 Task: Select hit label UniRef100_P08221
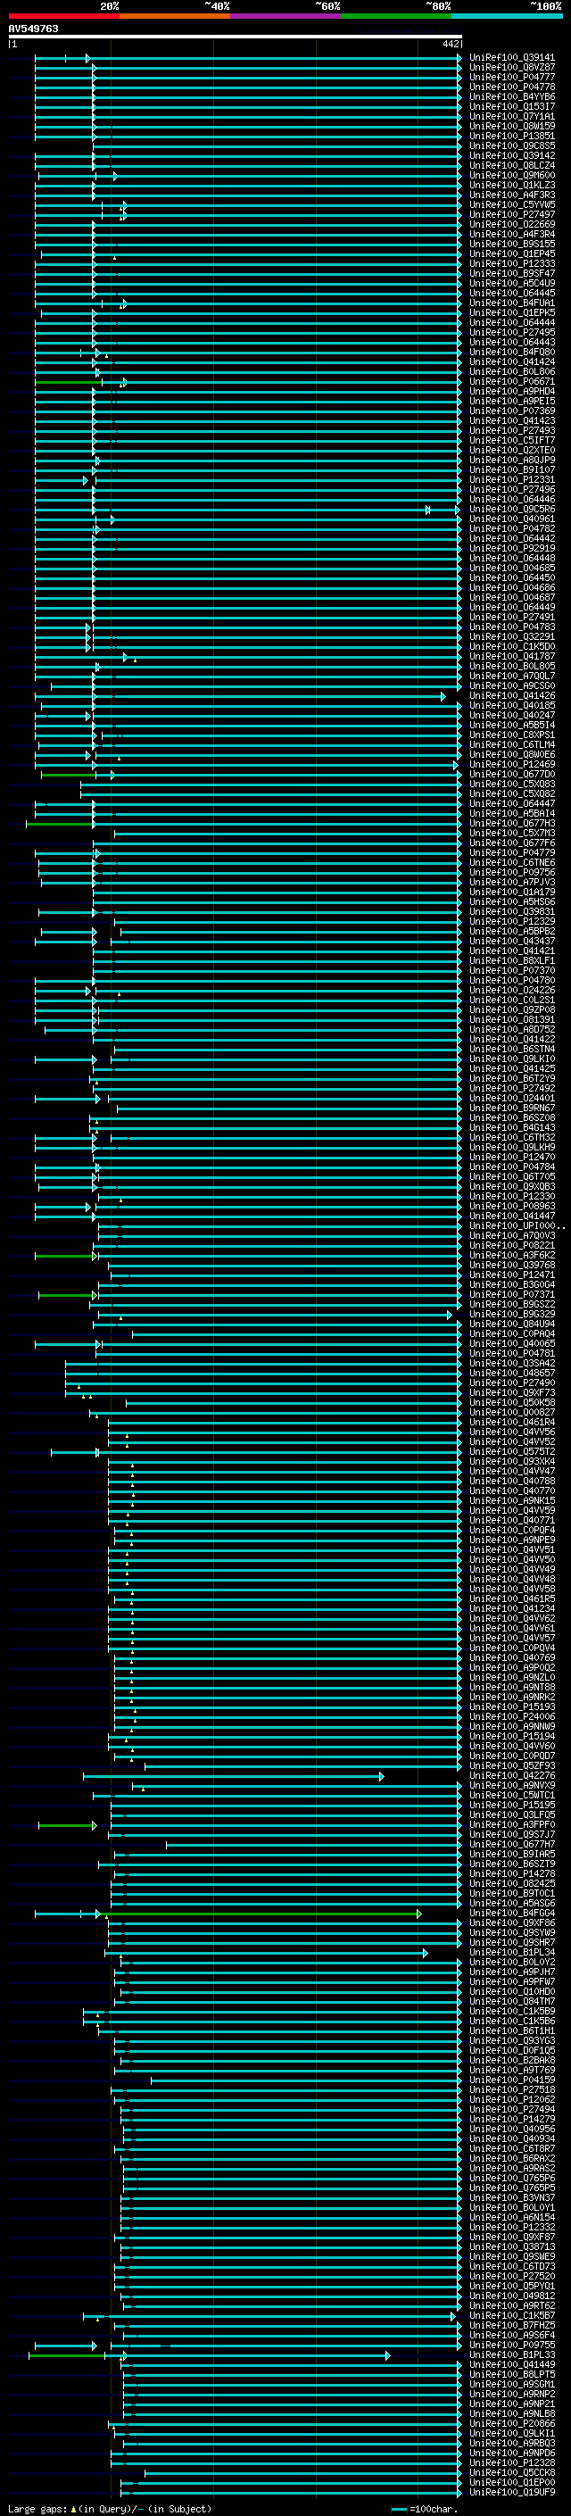(512, 1245)
